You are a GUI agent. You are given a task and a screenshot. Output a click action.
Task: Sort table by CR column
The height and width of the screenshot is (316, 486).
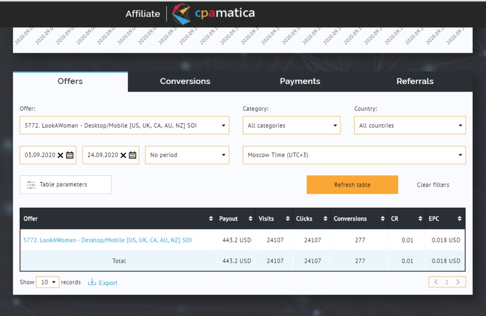(420, 219)
